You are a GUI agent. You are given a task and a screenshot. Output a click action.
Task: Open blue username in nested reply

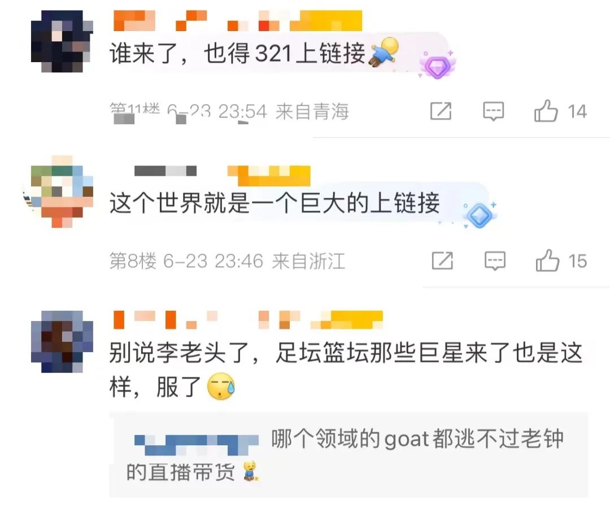coord(197,445)
